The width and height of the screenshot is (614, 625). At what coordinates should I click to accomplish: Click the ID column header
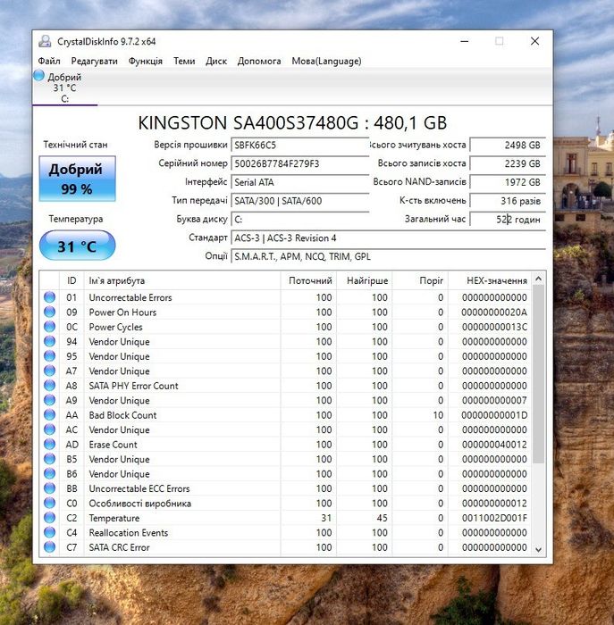[71, 280]
